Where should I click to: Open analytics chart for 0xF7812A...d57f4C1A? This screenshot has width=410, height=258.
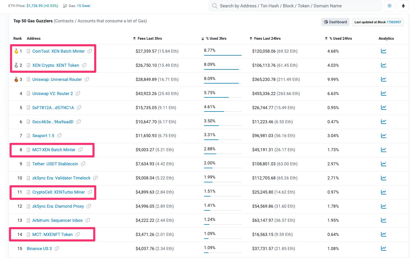pyautogui.click(x=384, y=108)
